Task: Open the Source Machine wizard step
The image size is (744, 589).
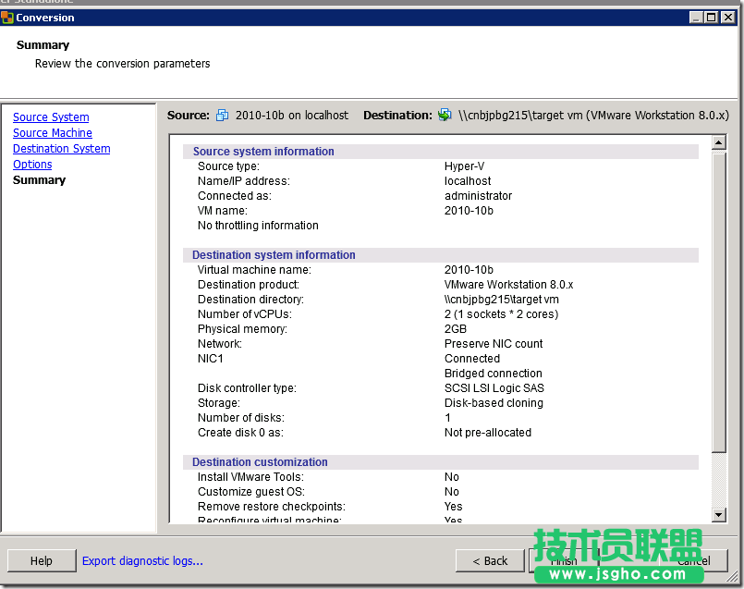Action: pos(52,132)
